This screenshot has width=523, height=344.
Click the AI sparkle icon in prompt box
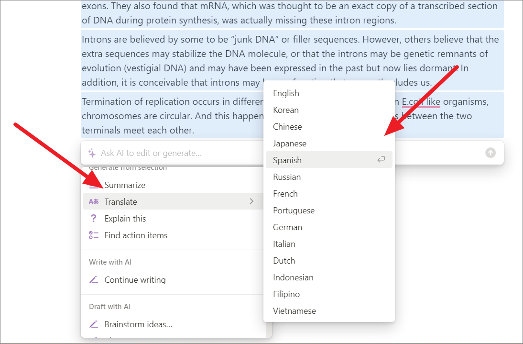(x=92, y=153)
